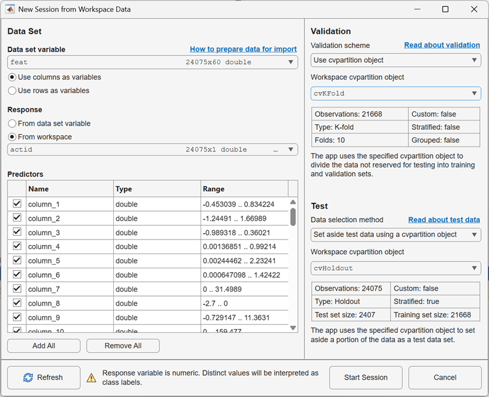Uncheck the column_3 predictor checkbox
This screenshot has width=489, height=397.
click(x=17, y=232)
